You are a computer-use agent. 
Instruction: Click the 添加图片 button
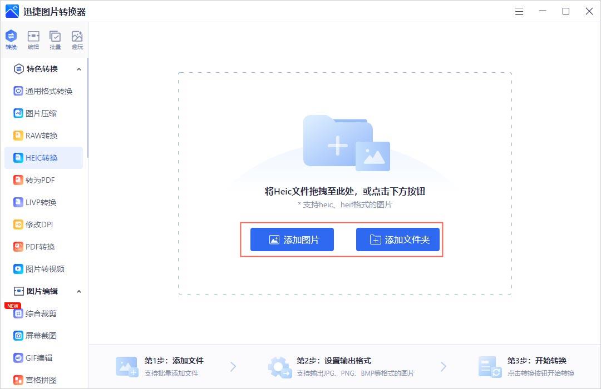292,240
